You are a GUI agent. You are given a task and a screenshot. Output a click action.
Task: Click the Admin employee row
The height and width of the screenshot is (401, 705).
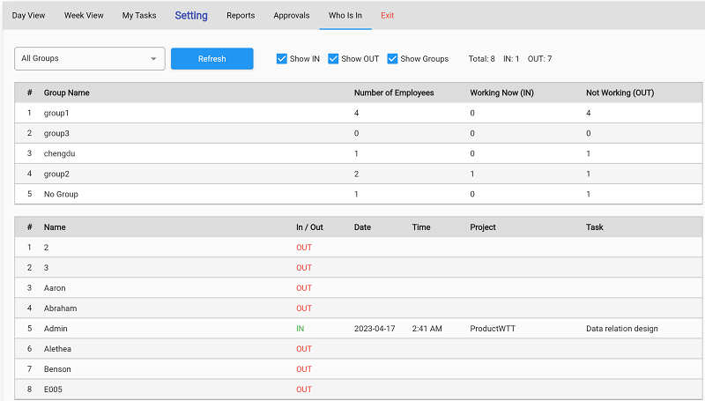click(x=359, y=329)
